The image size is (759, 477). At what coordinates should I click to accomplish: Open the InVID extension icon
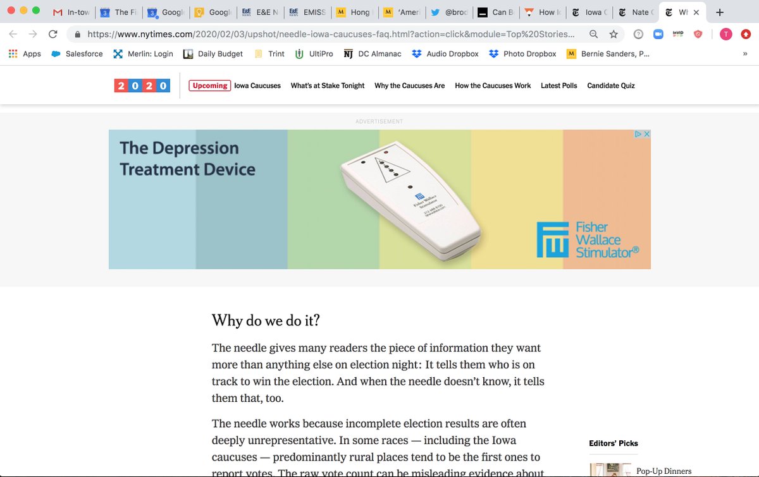pos(678,34)
